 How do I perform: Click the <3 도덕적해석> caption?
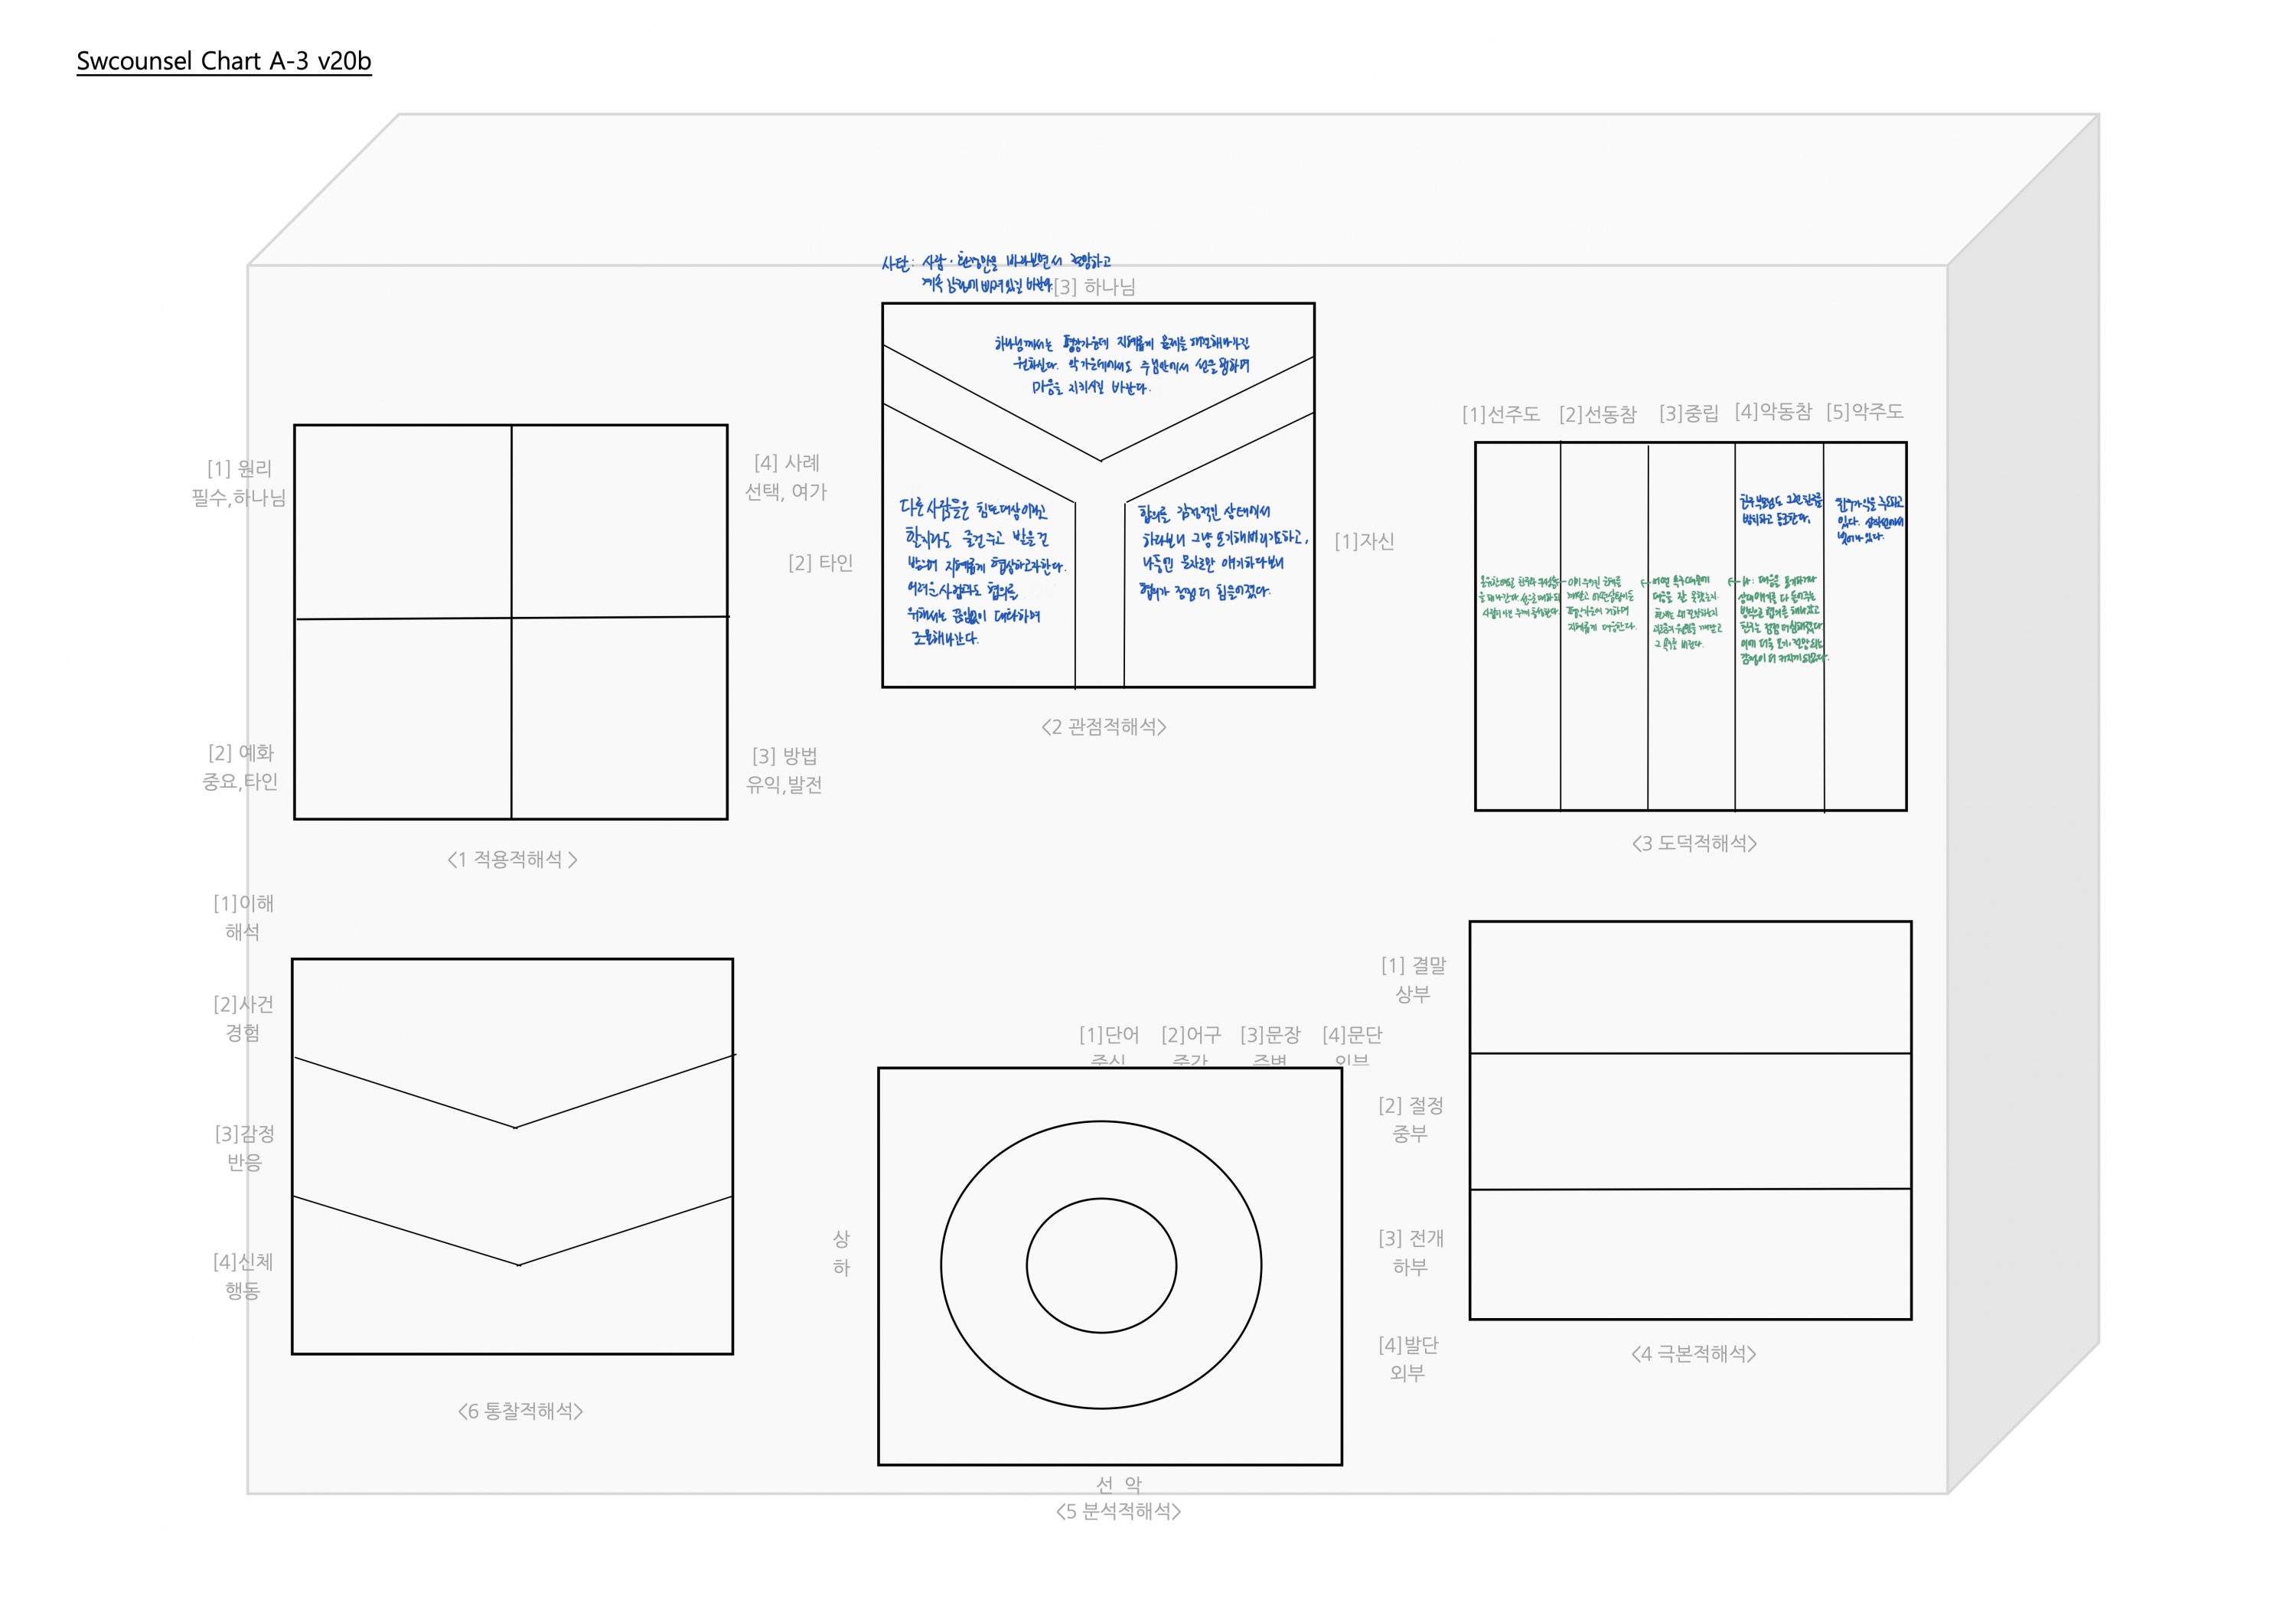(1694, 843)
